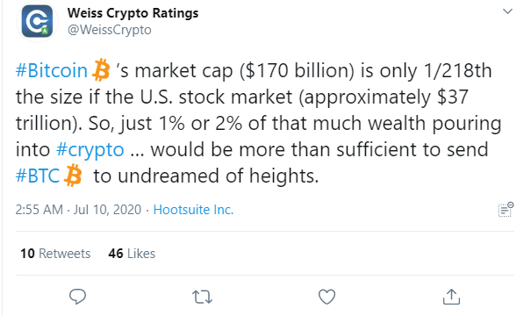The width and height of the screenshot is (524, 316).
Task: Click the Weiss Crypto Ratings profile avatar
Action: (x=37, y=21)
